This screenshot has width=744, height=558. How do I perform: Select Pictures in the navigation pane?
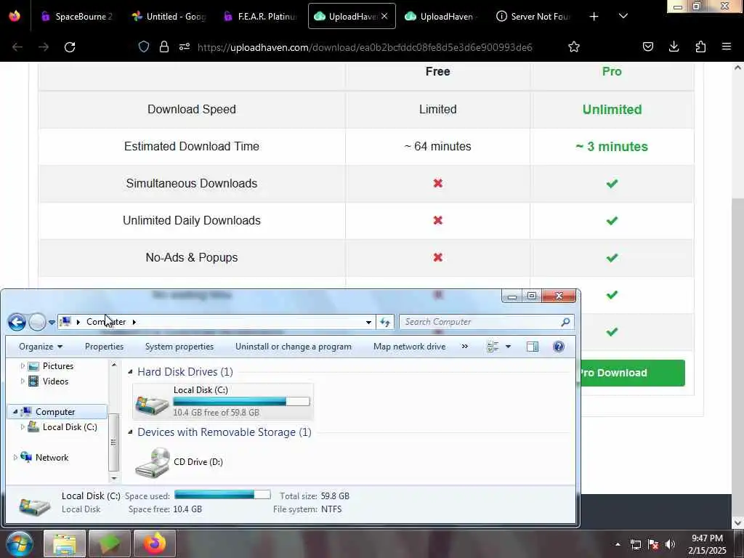(x=58, y=366)
